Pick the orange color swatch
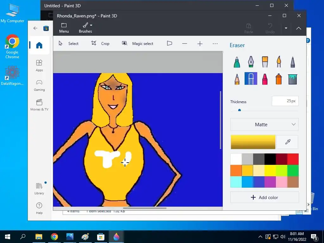The image size is (324, 243). 236,171
